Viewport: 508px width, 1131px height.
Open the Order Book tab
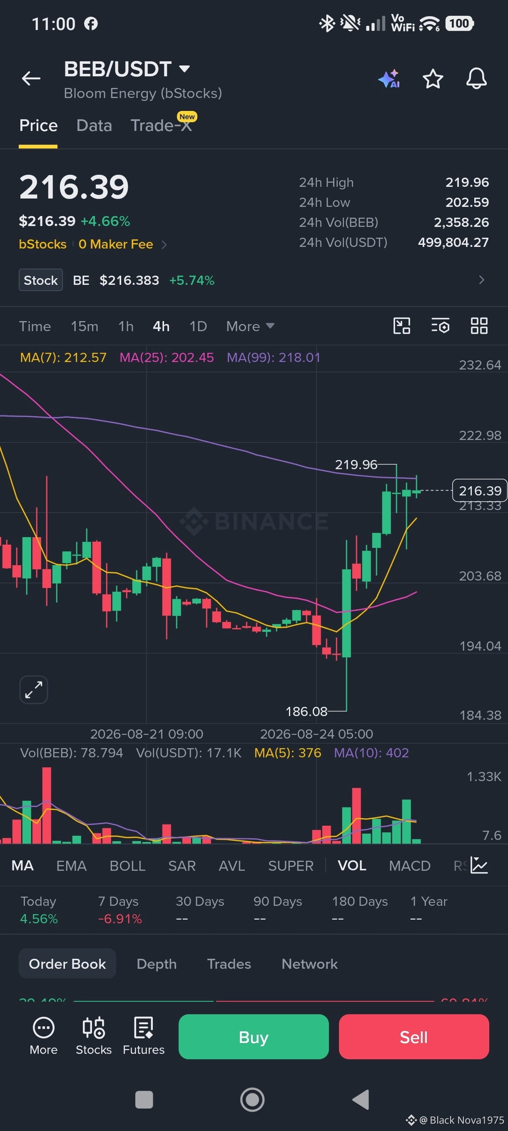point(67,963)
